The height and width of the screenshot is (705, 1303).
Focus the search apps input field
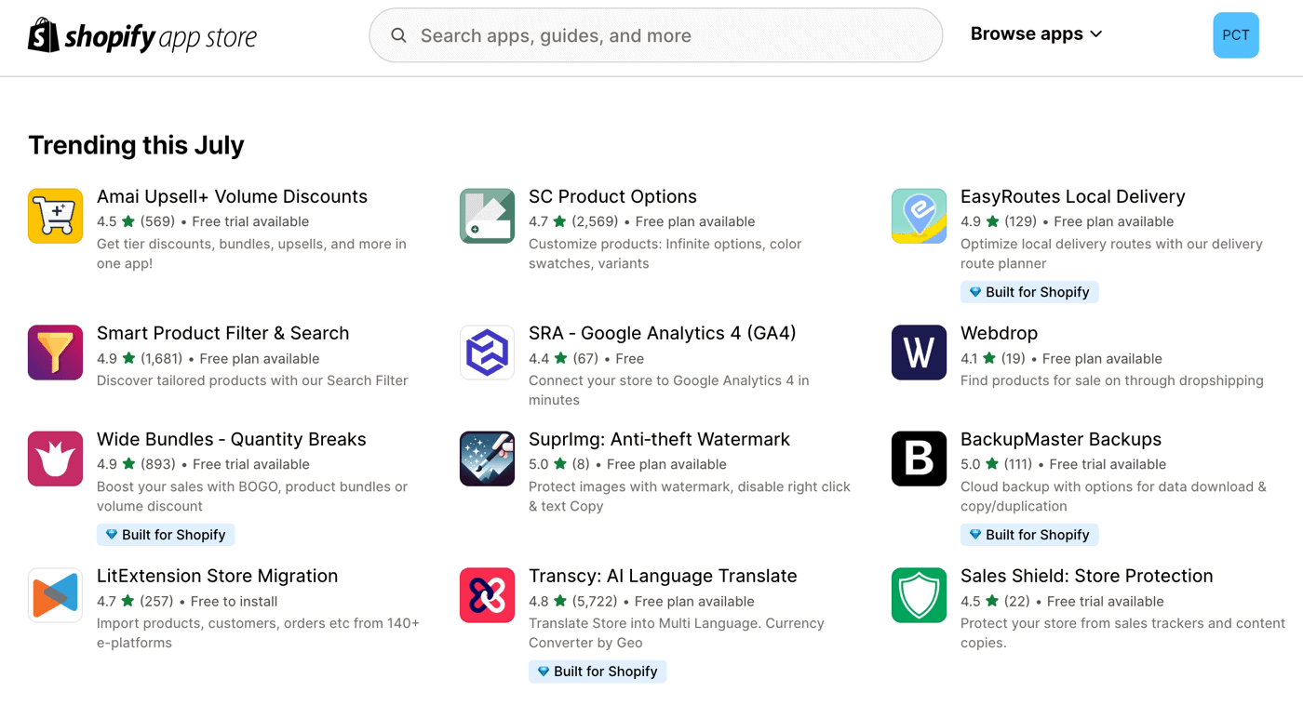656,35
